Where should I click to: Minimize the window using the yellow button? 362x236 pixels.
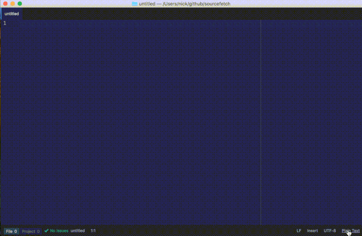[12, 4]
